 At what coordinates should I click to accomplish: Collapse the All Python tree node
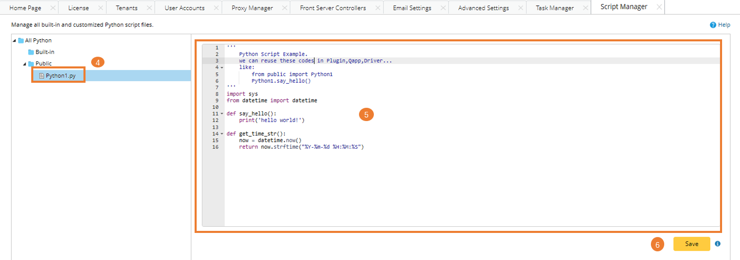tap(14, 41)
